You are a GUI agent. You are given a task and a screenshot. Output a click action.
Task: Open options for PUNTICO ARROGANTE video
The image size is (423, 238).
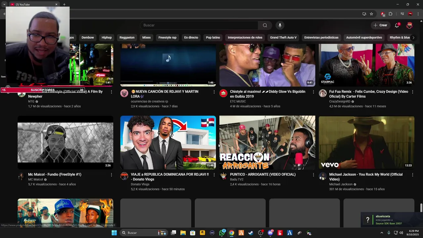pos(313,175)
